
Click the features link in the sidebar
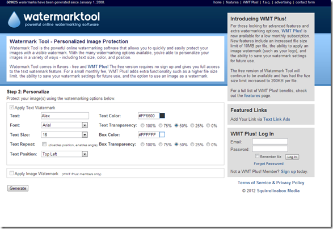coord(252,96)
